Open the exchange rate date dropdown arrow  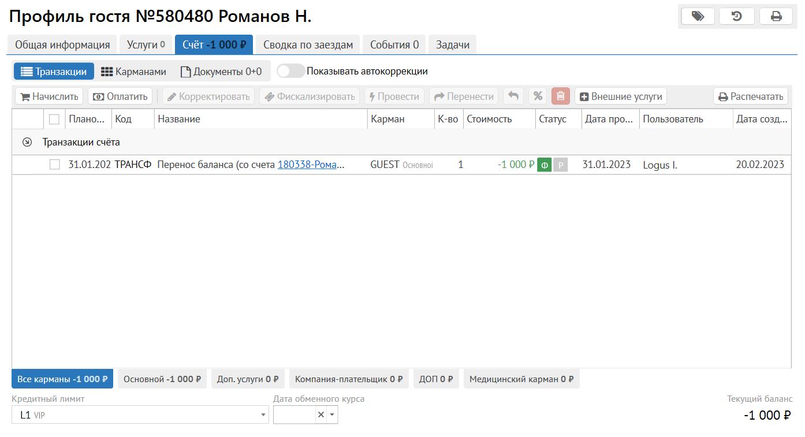(332, 414)
